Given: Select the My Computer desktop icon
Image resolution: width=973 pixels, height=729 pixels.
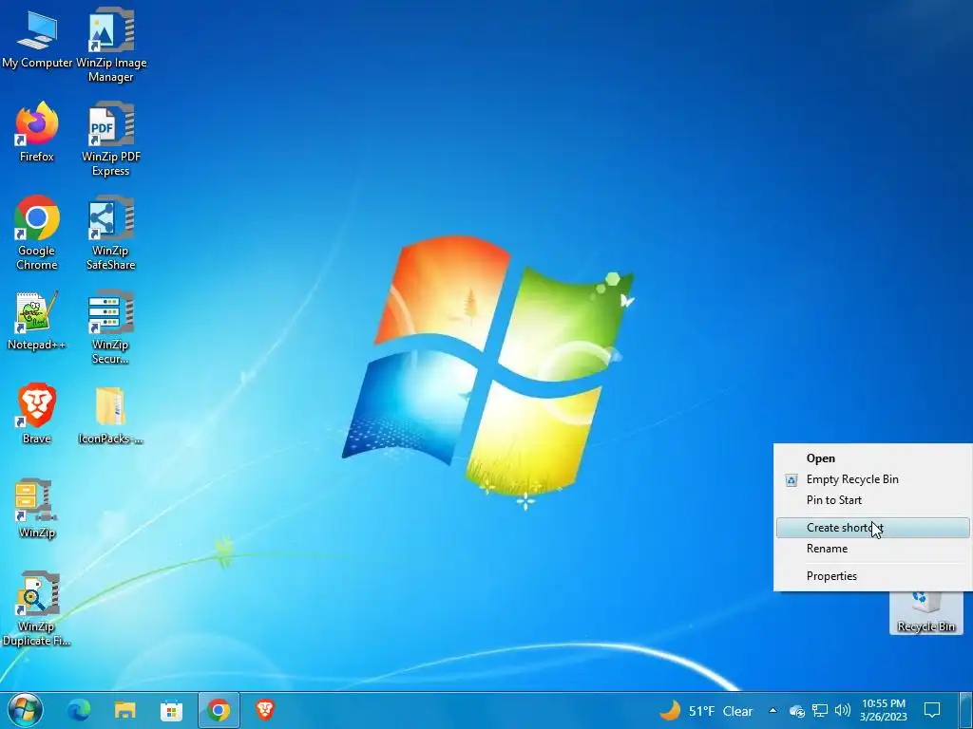Looking at the screenshot, I should click(37, 38).
